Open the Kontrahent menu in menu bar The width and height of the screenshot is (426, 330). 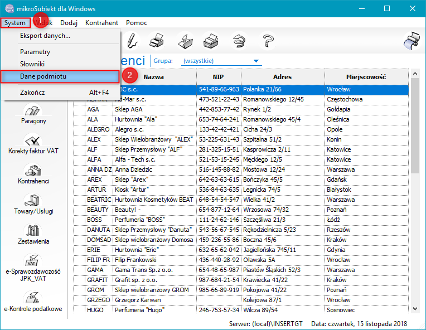pyautogui.click(x=101, y=23)
